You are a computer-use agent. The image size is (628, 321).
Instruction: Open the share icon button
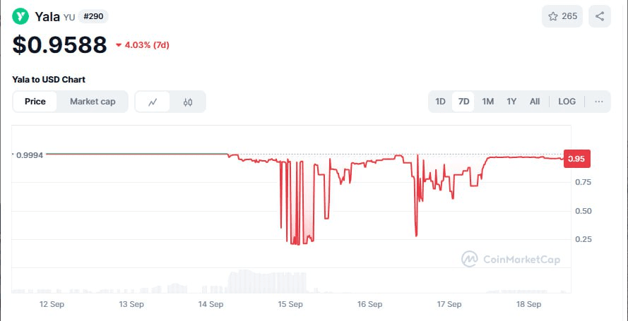click(600, 16)
